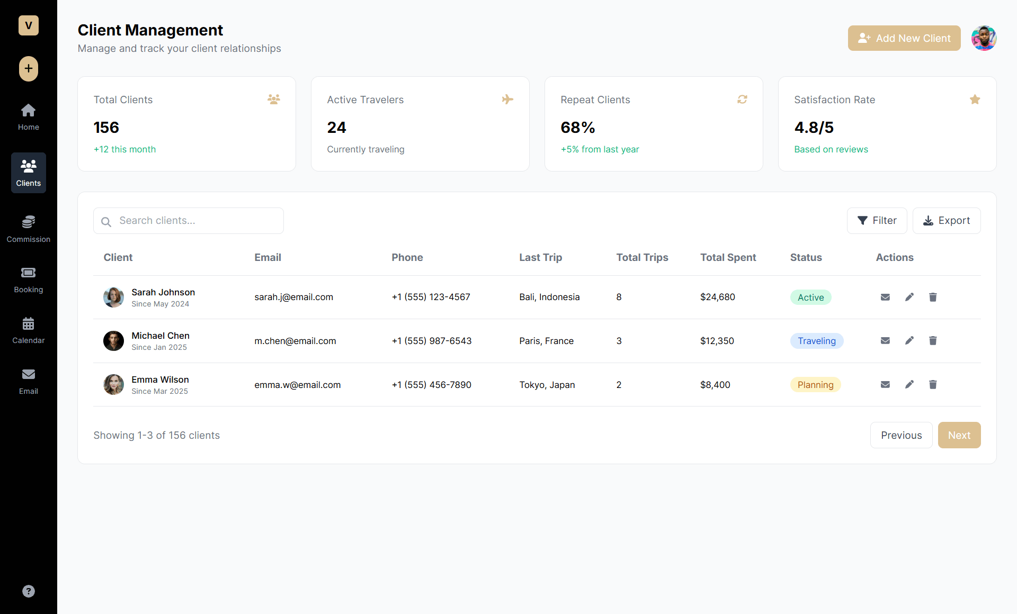This screenshot has width=1017, height=614.
Task: Click the search clients input field
Action: (188, 221)
